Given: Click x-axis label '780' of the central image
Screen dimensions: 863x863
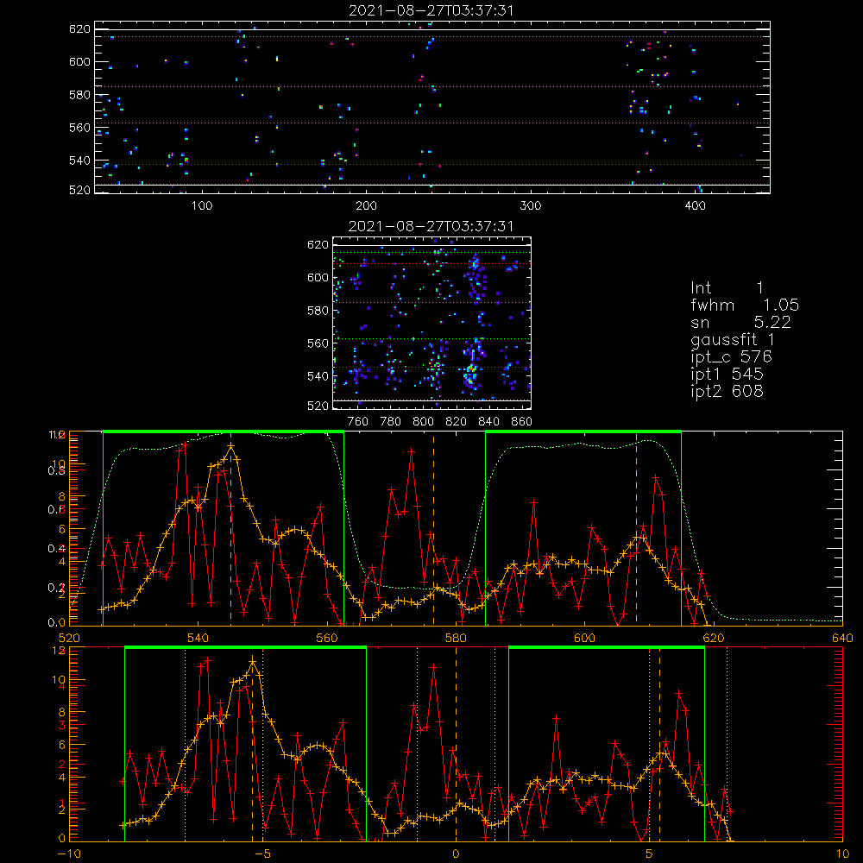Looking at the screenshot, I should pos(391,422).
